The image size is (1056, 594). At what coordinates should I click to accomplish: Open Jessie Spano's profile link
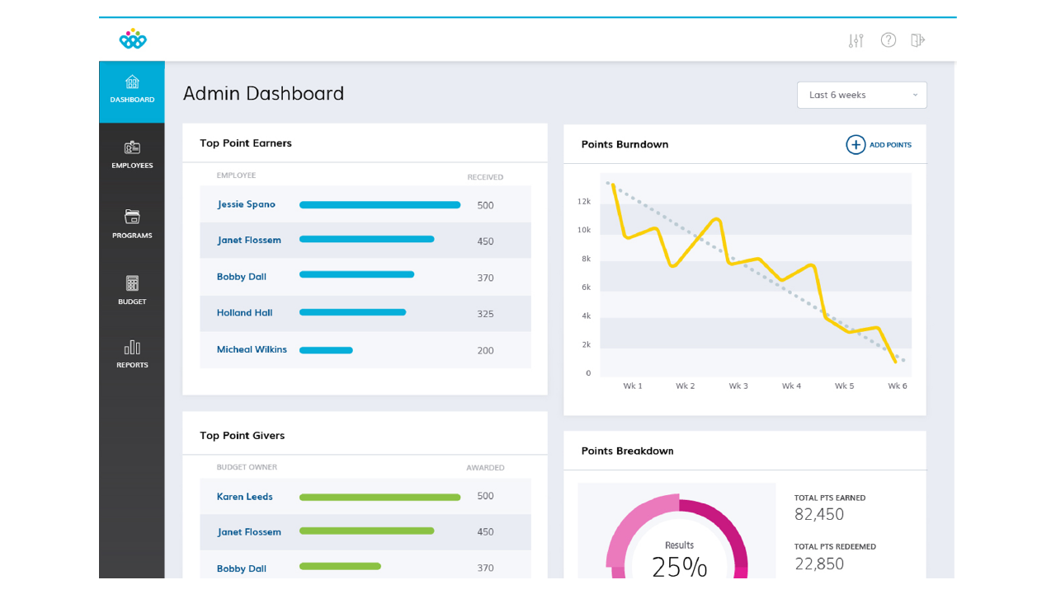tap(247, 204)
